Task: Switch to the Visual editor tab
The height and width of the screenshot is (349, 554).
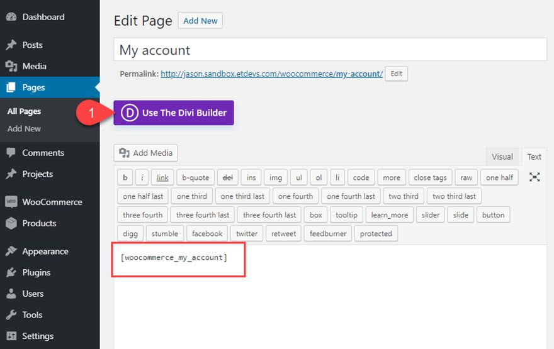Action: click(502, 157)
